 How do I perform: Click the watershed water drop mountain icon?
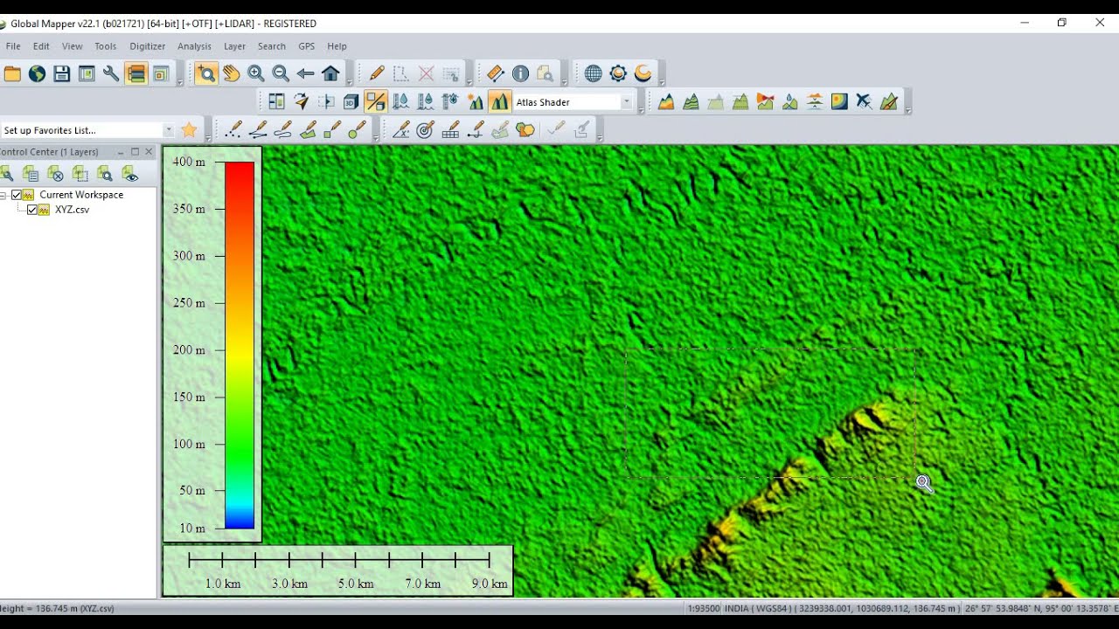(x=789, y=102)
